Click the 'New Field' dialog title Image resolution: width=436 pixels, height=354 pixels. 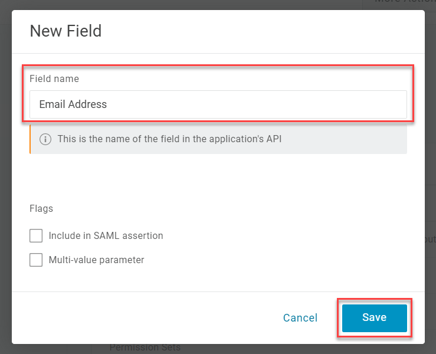pos(65,31)
